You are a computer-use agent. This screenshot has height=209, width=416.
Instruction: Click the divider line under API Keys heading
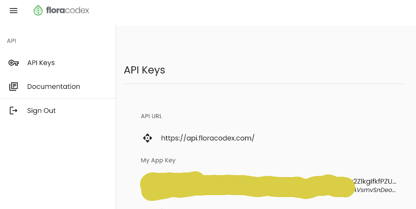(263, 84)
